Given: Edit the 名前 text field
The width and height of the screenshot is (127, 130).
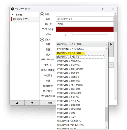Looking at the screenshot, I should [x=85, y=19].
